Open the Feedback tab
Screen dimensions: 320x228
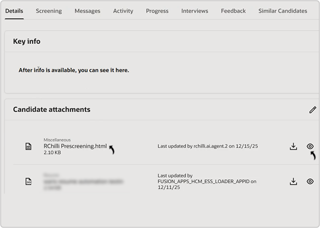coord(233,11)
